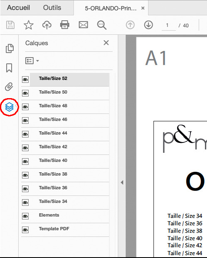Send file by email envelope icon

(83, 25)
